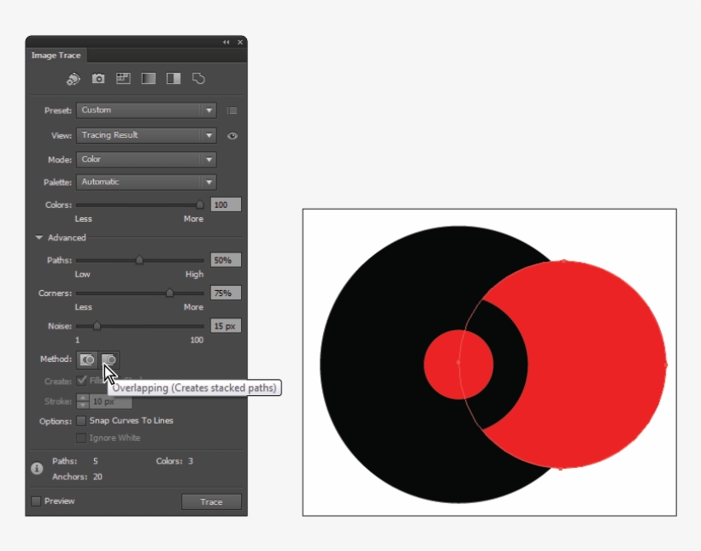
Task: Click the Image Trace panel tab
Action: [56, 56]
